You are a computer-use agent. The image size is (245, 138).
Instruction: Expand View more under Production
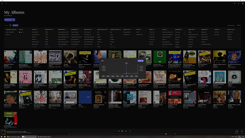[87, 47]
